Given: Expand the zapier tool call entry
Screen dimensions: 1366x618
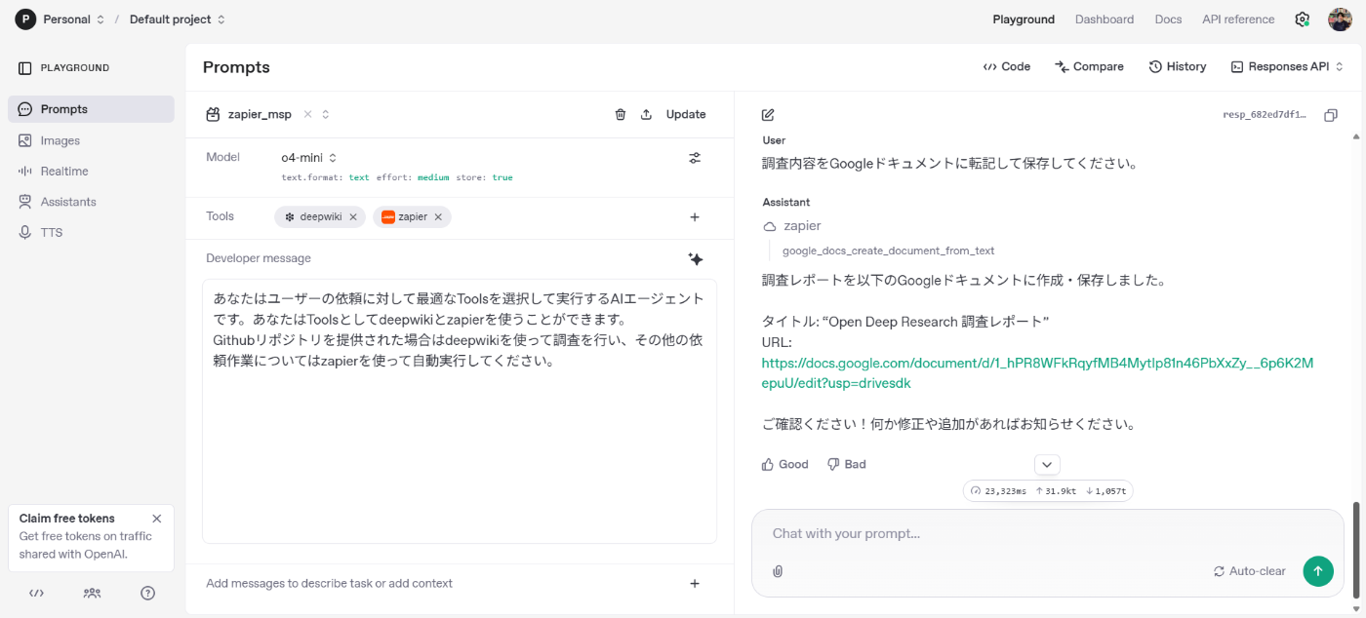Looking at the screenshot, I should point(792,226).
